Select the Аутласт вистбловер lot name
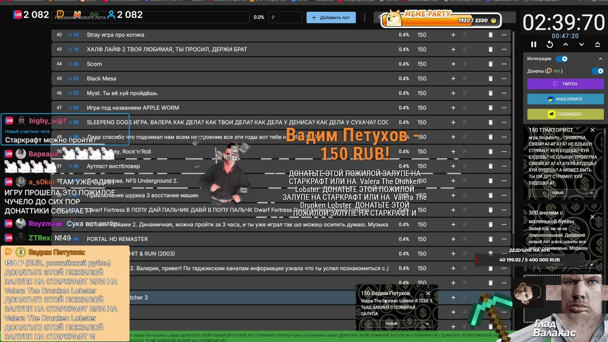The width and height of the screenshot is (608, 342). (113, 166)
